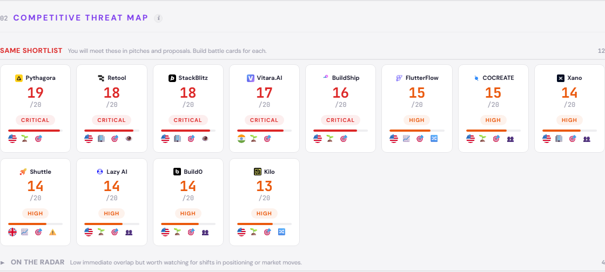
Task: Click the office building icon on Xano card
Action: [x=559, y=139]
